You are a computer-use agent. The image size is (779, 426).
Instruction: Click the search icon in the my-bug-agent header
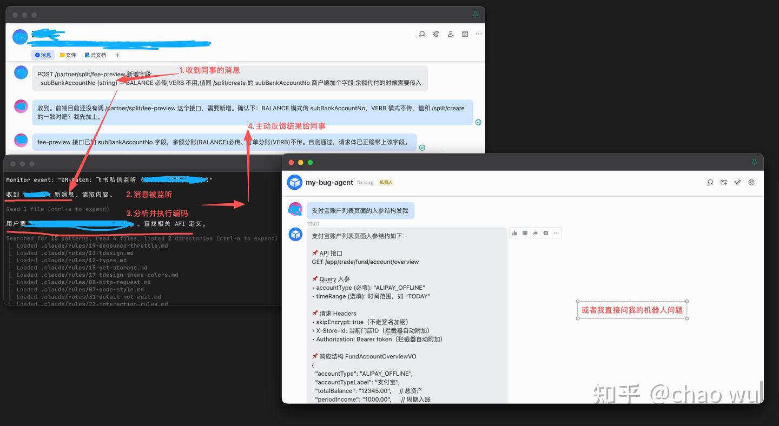[x=710, y=183]
